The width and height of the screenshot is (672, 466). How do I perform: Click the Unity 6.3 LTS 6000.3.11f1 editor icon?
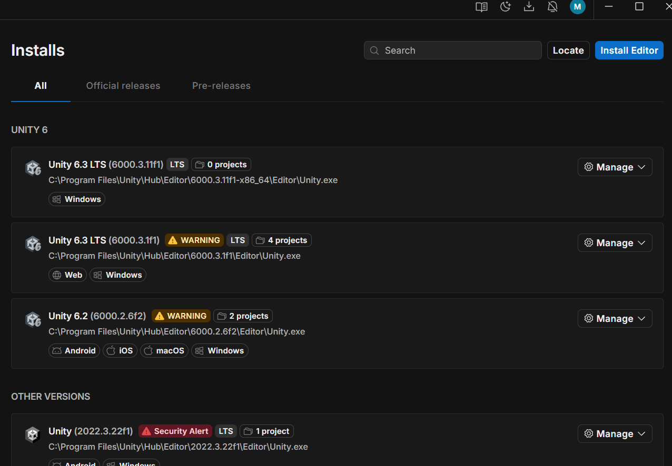pyautogui.click(x=33, y=168)
